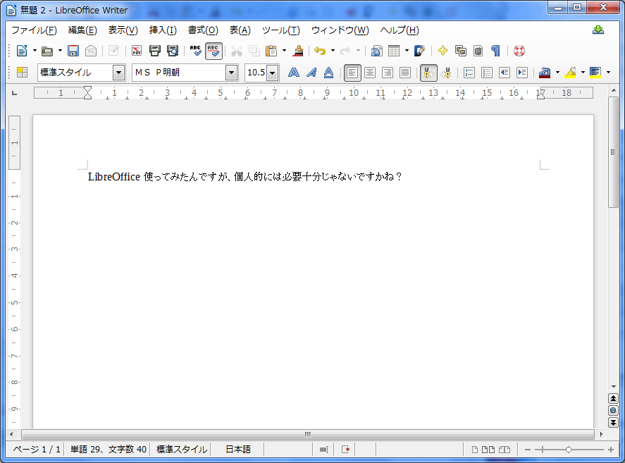This screenshot has width=625, height=463.
Task: Open the 表示(V) menu
Action: (123, 30)
